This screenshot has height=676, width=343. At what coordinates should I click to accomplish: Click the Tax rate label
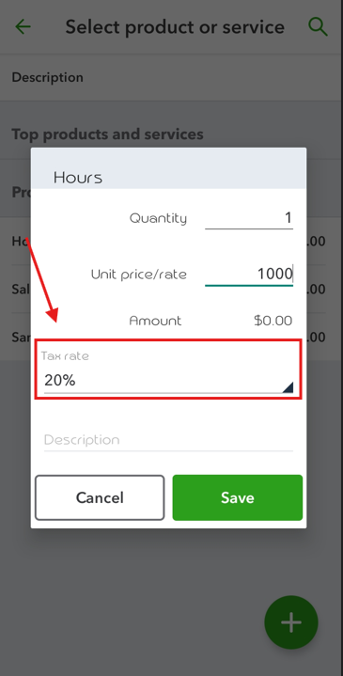click(x=65, y=356)
